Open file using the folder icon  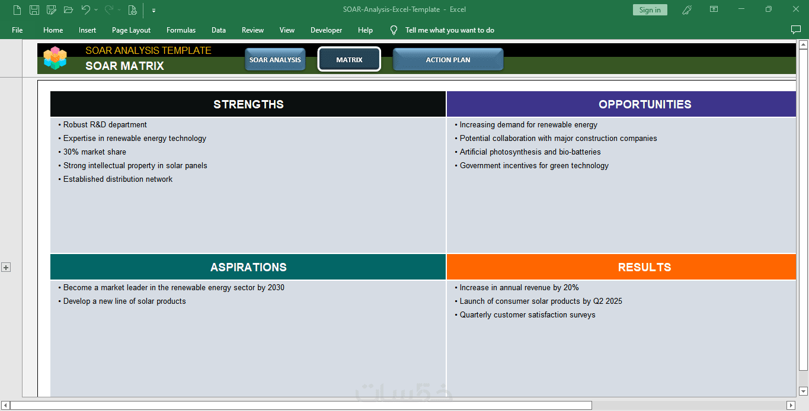(x=68, y=9)
